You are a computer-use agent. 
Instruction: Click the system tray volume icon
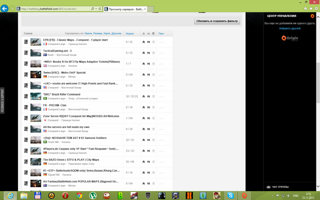288,195
